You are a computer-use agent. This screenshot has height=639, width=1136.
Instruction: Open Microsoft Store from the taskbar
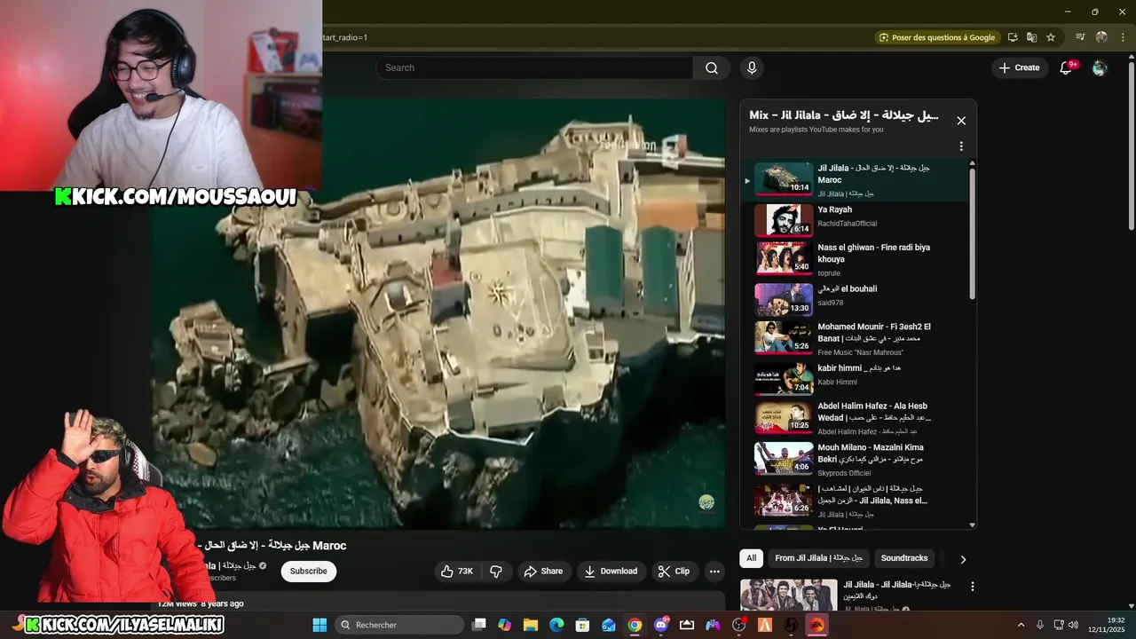pyautogui.click(x=582, y=625)
